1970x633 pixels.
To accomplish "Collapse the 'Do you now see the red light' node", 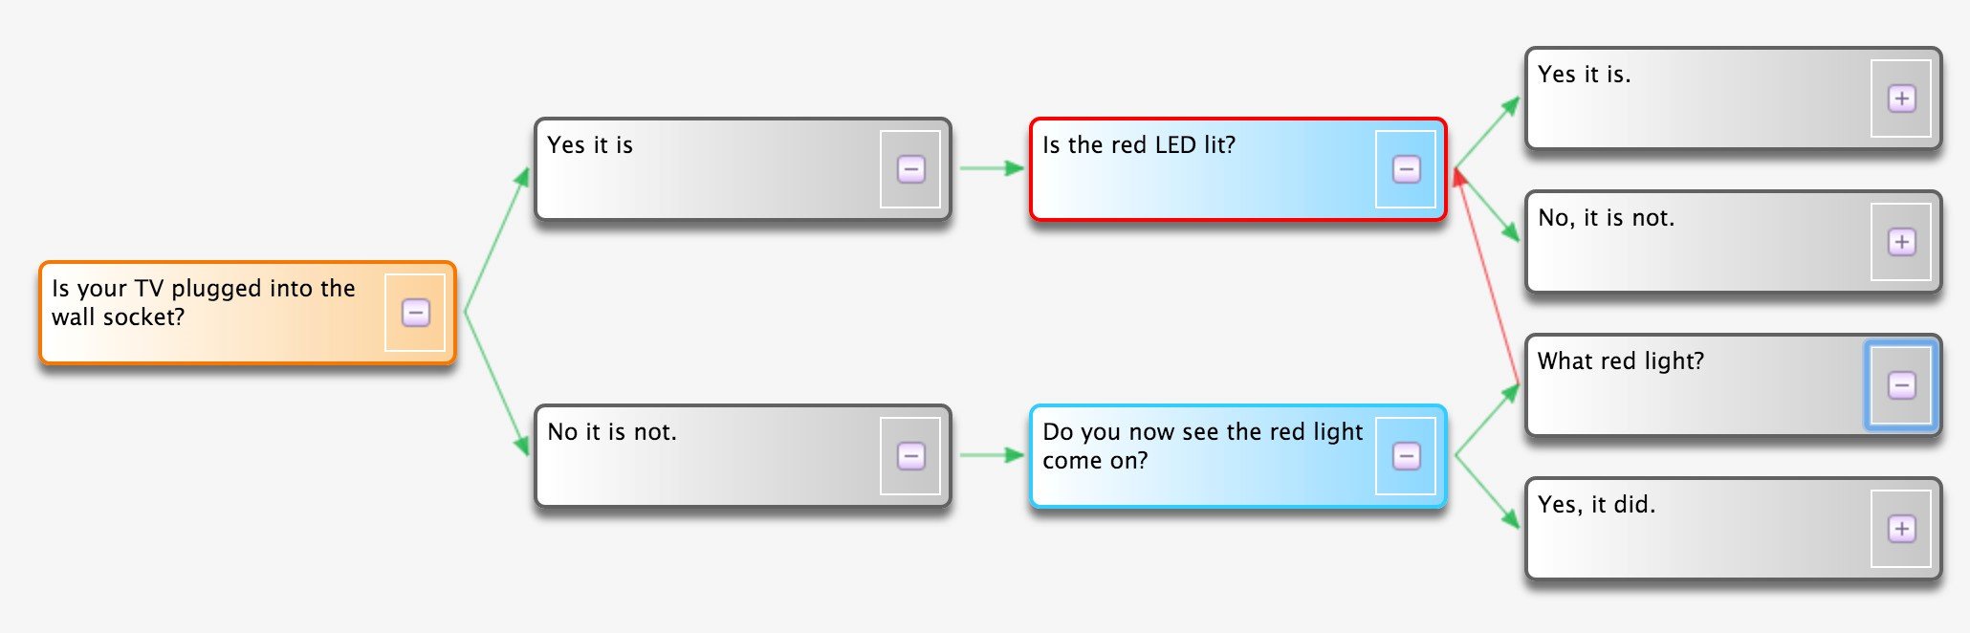I will click(1406, 456).
